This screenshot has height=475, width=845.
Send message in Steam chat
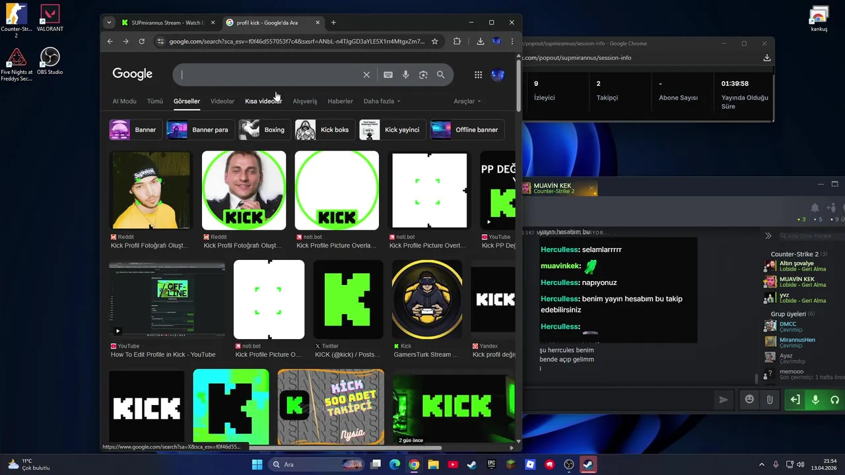(x=724, y=400)
